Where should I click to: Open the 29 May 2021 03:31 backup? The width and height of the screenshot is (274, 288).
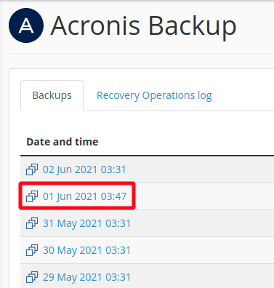(x=86, y=277)
